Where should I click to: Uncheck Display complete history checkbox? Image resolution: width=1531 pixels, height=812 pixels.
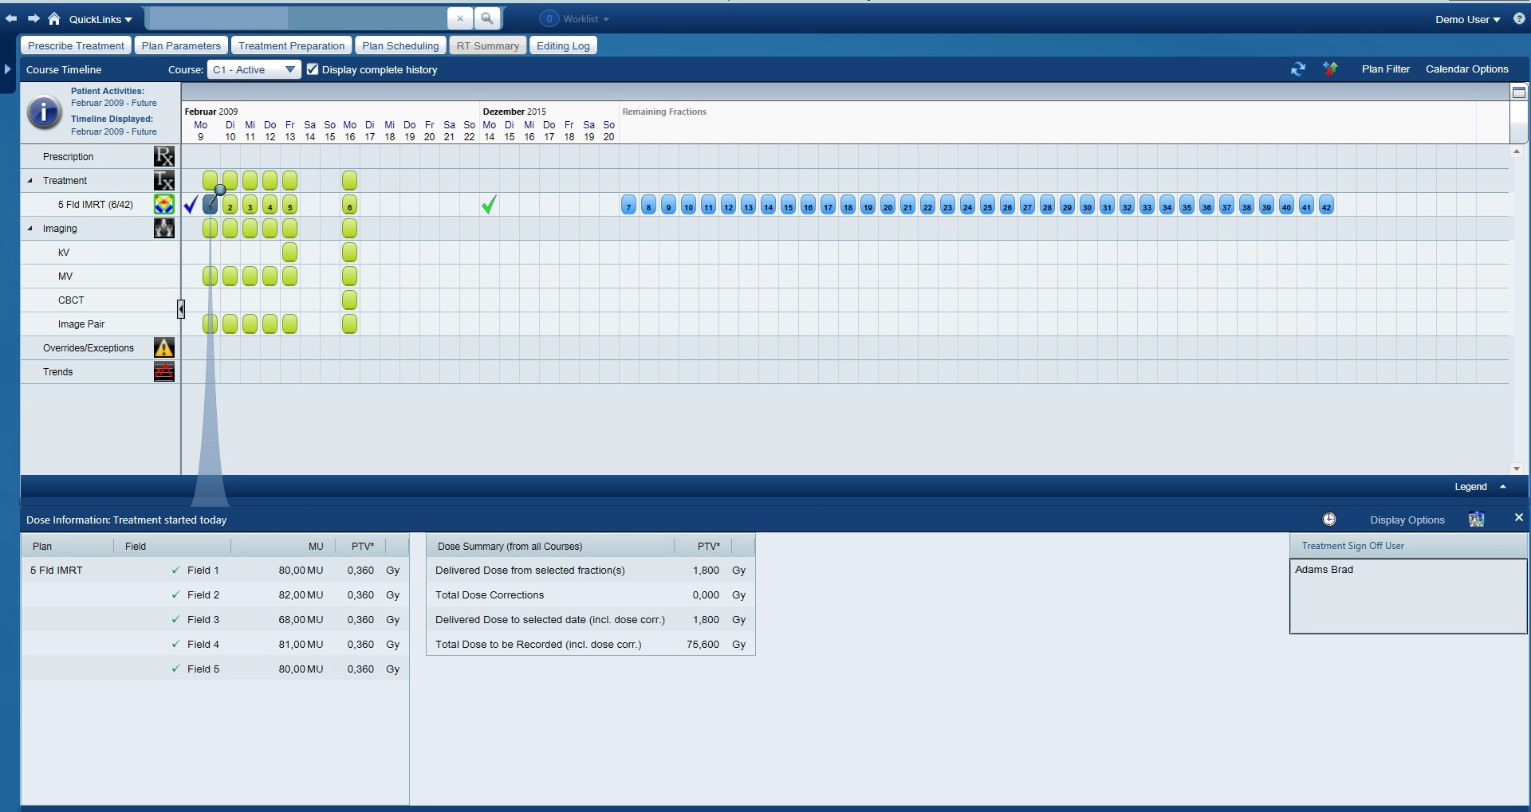tap(313, 69)
